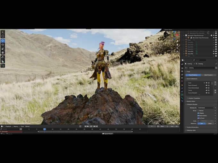Screen dimensions: 218x163
Task: Collapse the Mountain Peak Photoscan collection
Action: tap(184, 35)
